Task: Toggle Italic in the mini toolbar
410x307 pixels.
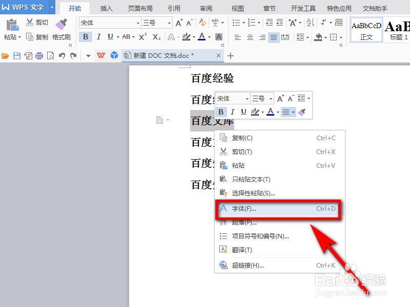Action: point(233,112)
